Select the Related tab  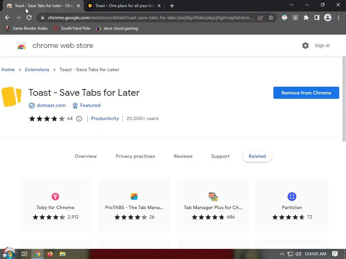[x=257, y=156]
